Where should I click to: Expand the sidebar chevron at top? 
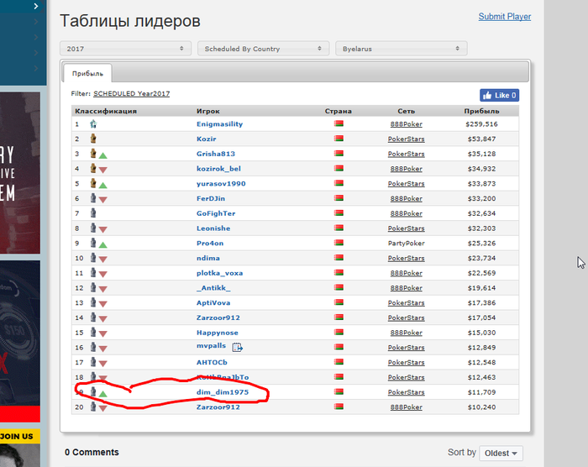pyautogui.click(x=35, y=6)
